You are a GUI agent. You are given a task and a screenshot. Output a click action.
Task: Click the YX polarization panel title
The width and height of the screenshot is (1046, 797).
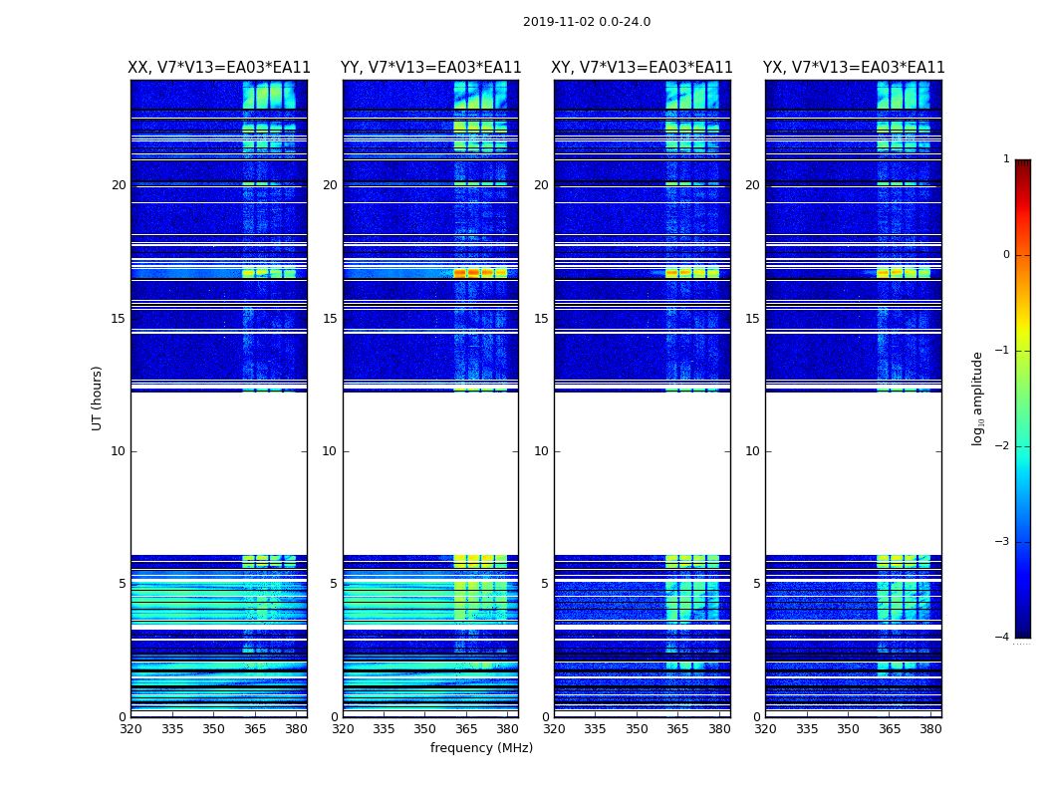tap(854, 68)
